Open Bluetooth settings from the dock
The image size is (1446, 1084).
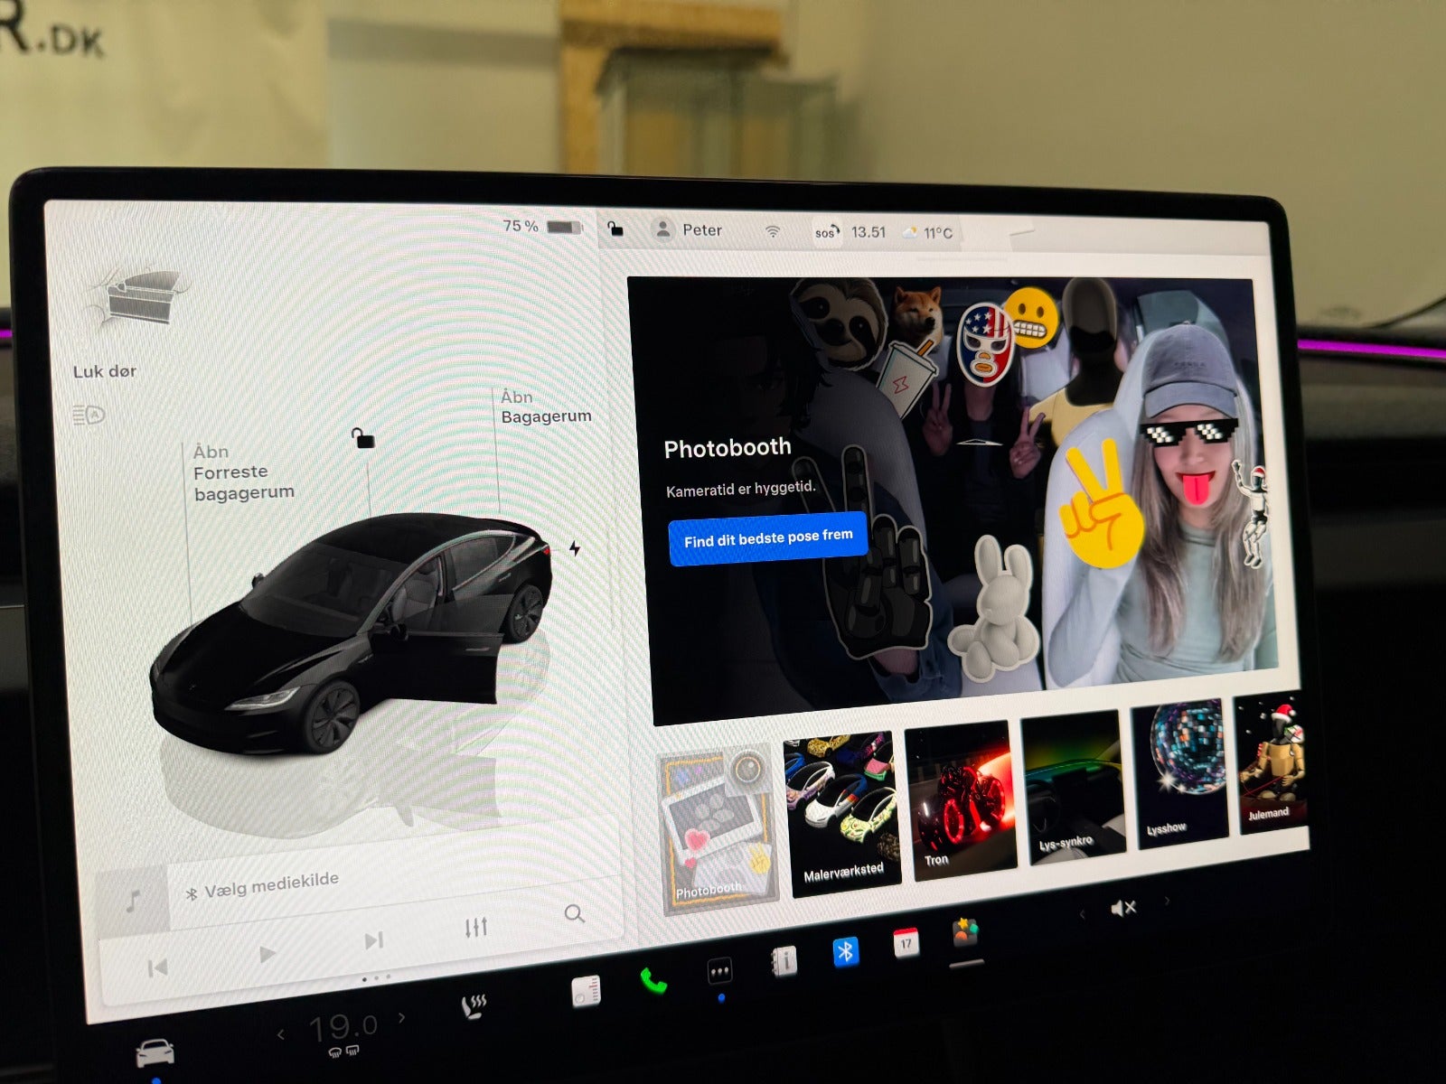tap(845, 951)
